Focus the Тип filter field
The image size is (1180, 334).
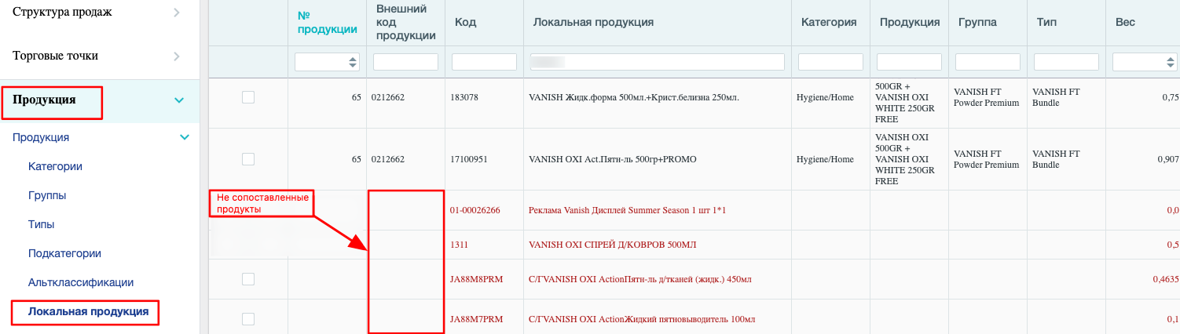click(1066, 62)
